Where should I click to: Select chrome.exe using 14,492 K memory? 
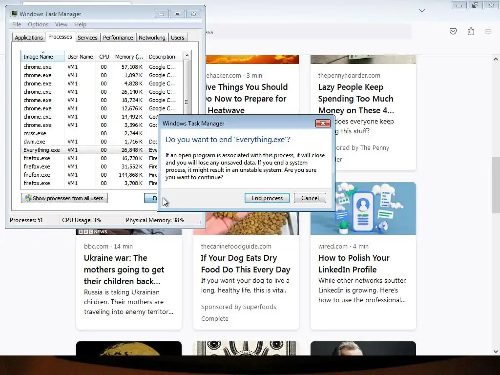click(x=90, y=117)
